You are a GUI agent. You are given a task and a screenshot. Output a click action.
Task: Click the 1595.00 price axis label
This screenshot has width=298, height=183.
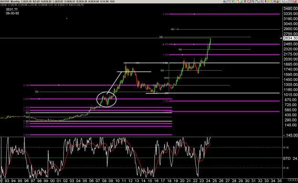click(x=290, y=75)
